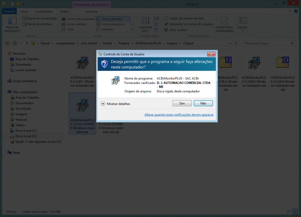Toggle the Painel de detalhes
The width and height of the screenshot is (301, 217).
37,24
